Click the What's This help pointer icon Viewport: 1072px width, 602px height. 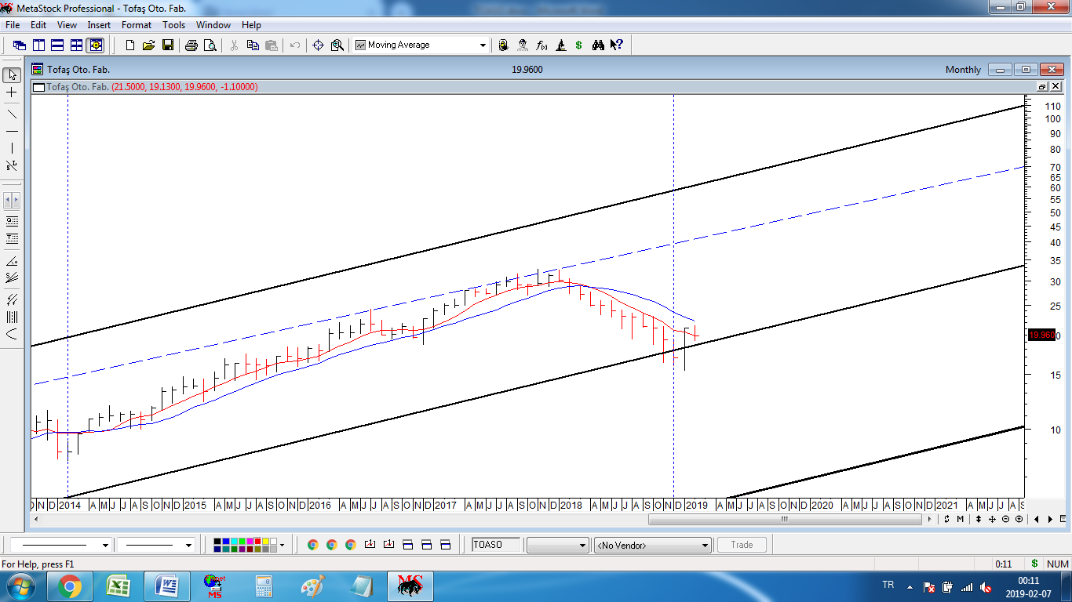[617, 45]
